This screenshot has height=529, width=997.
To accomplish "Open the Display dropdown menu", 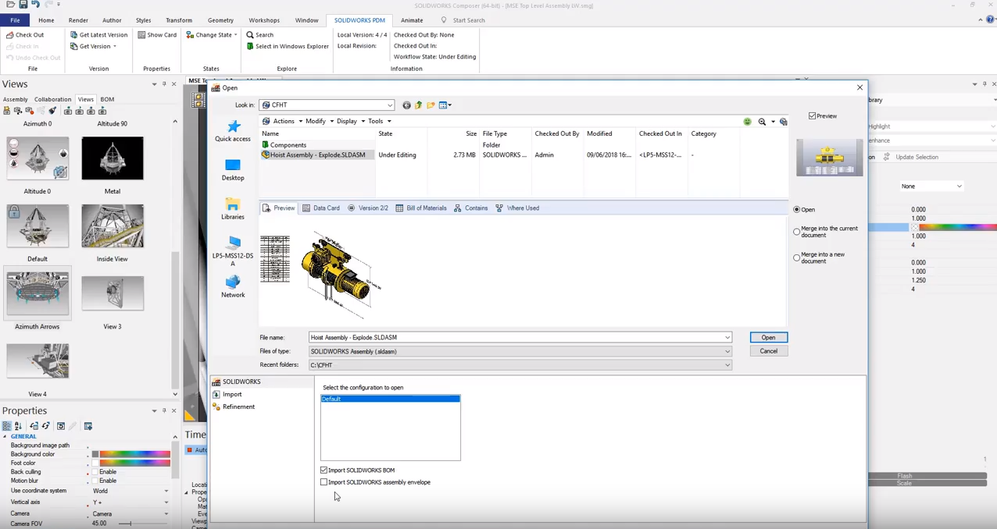I will tap(351, 122).
